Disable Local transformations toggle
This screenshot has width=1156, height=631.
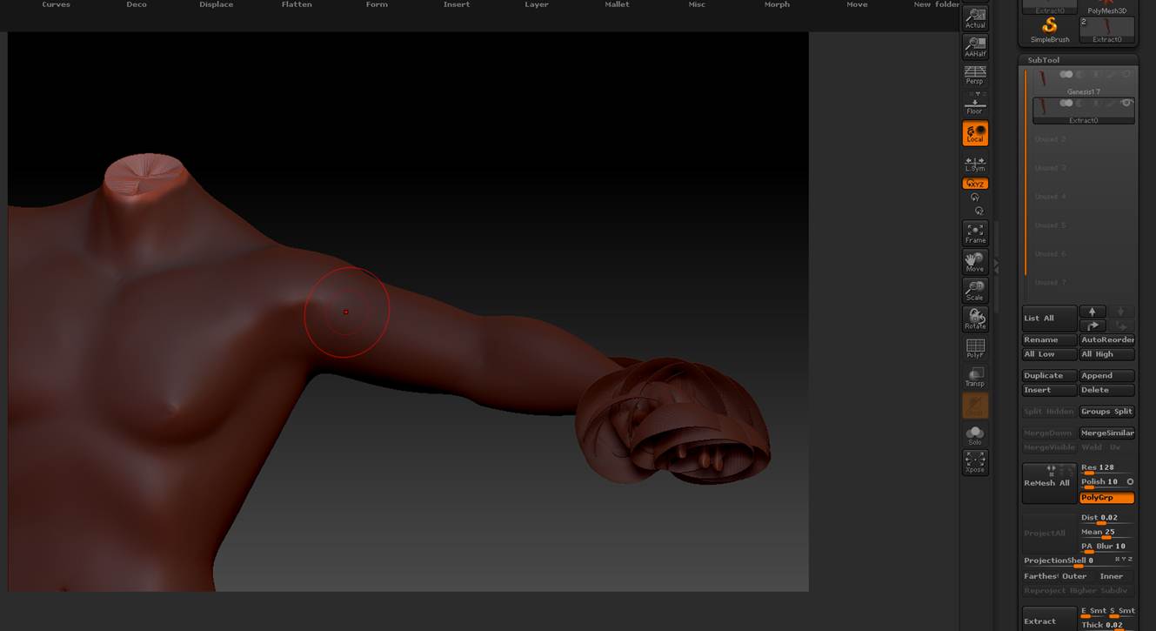975,133
